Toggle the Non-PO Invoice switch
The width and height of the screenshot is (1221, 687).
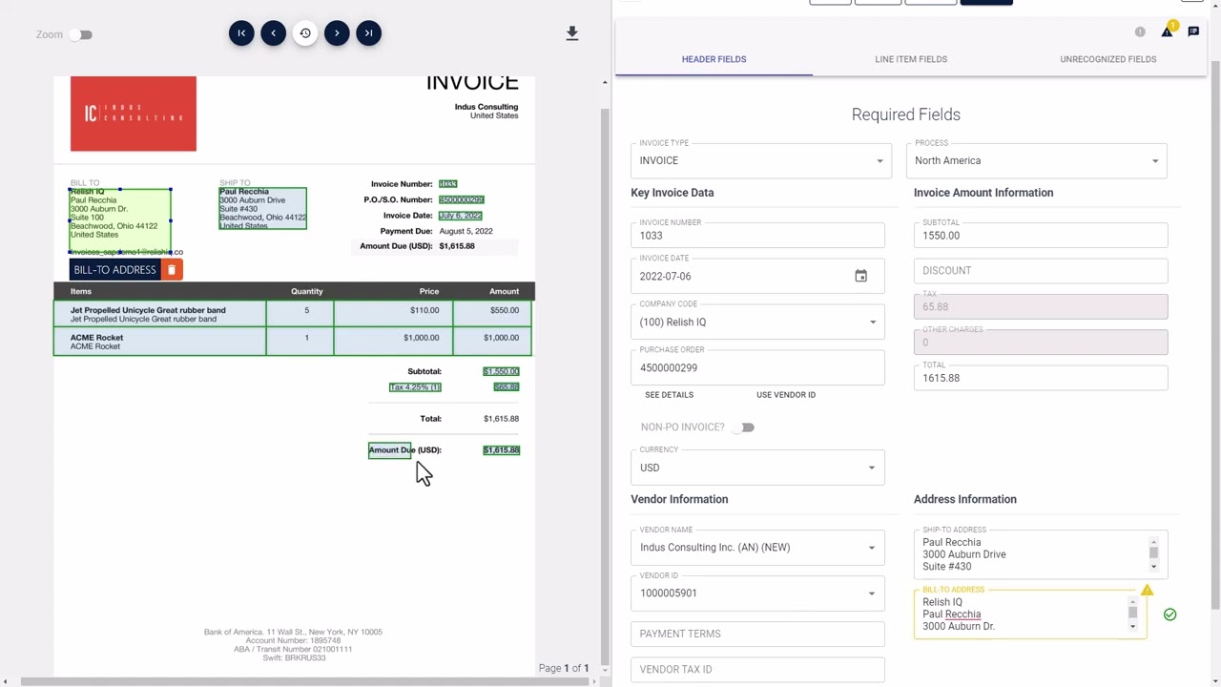click(744, 427)
